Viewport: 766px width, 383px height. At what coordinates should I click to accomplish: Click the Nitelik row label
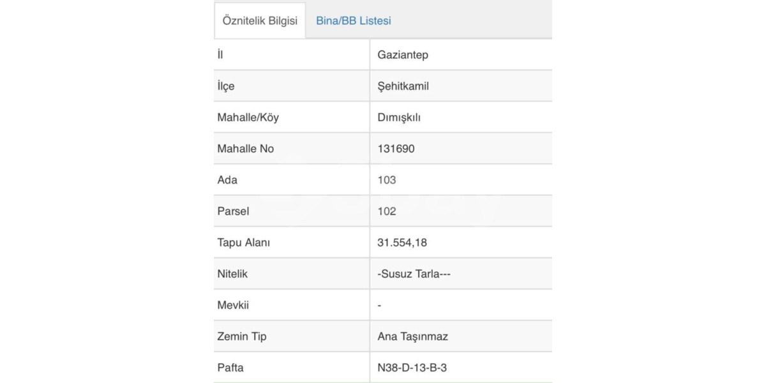point(232,274)
